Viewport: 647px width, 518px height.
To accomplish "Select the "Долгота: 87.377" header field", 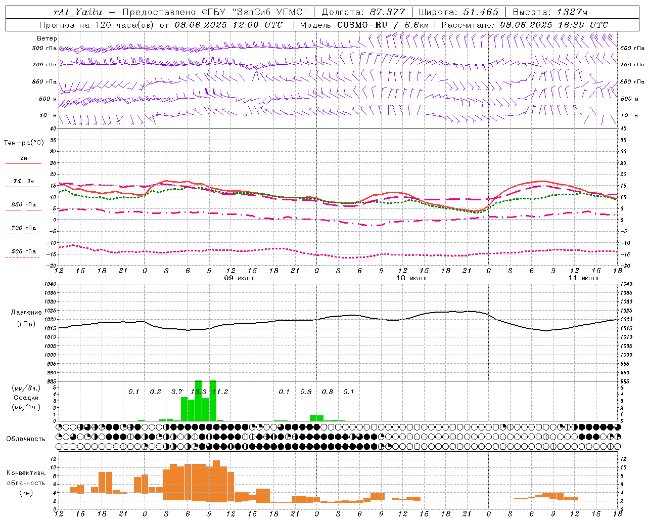I will (x=363, y=12).
